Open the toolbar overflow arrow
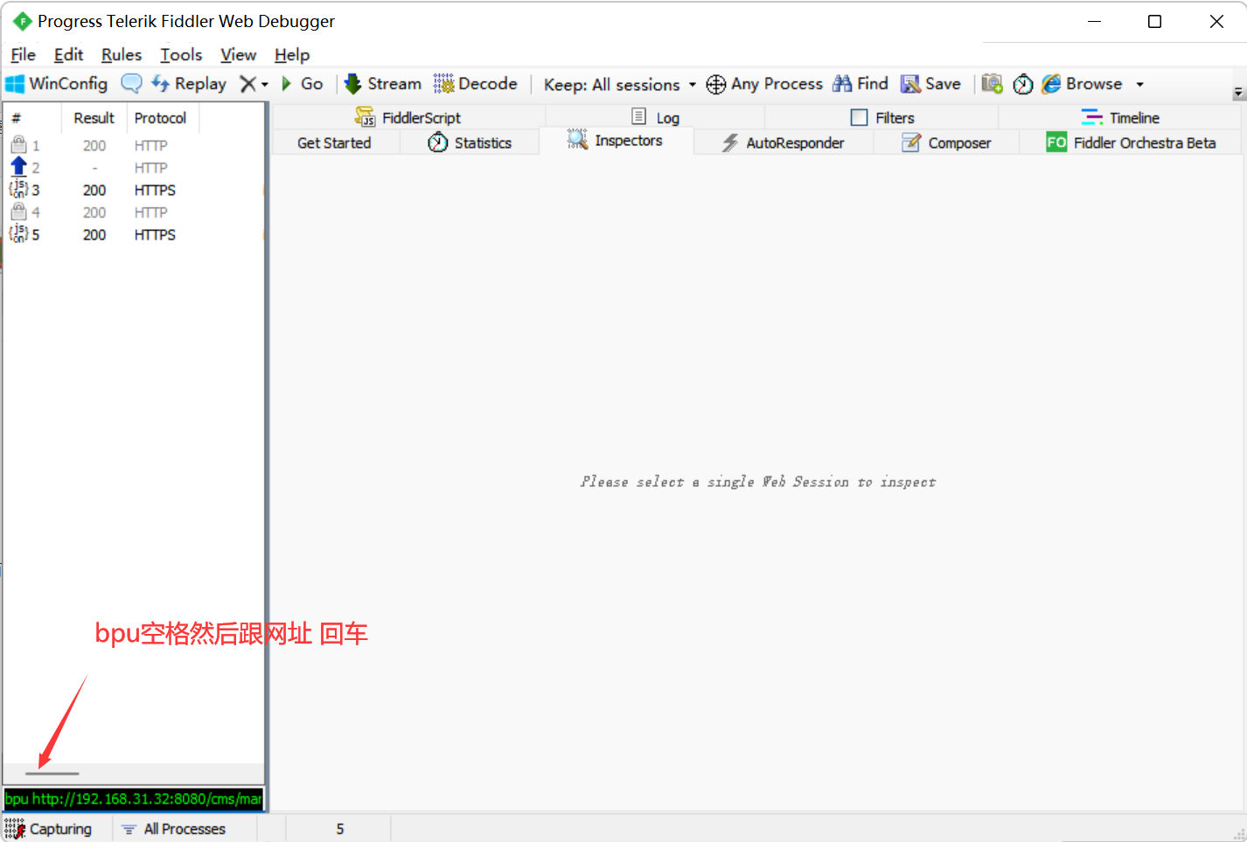This screenshot has width=1247, height=842. click(x=1238, y=93)
